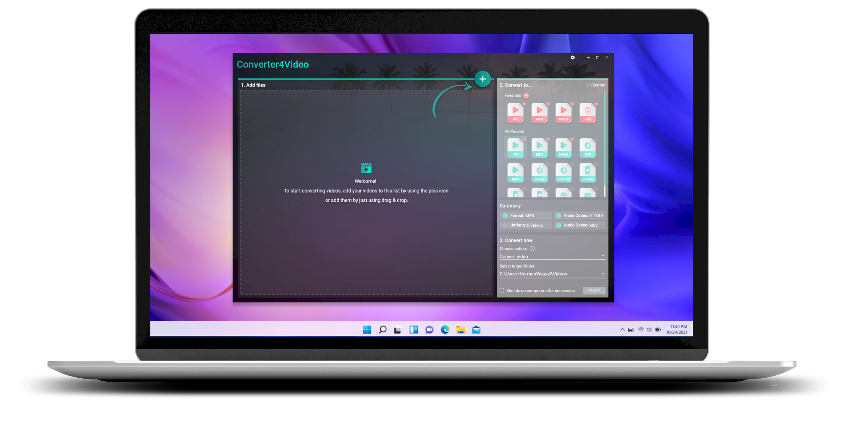The width and height of the screenshot is (844, 429).
Task: Open Windows taskbar search
Action: (383, 330)
